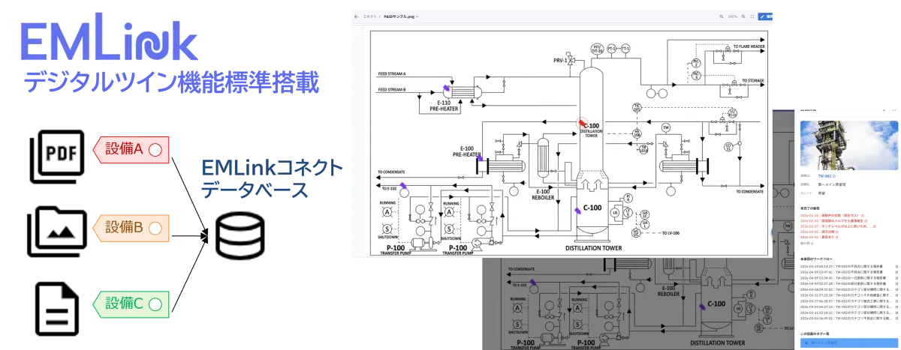901x350 pixels.
Task: Click the blue tag button at panel bottom
Action: tap(848, 343)
